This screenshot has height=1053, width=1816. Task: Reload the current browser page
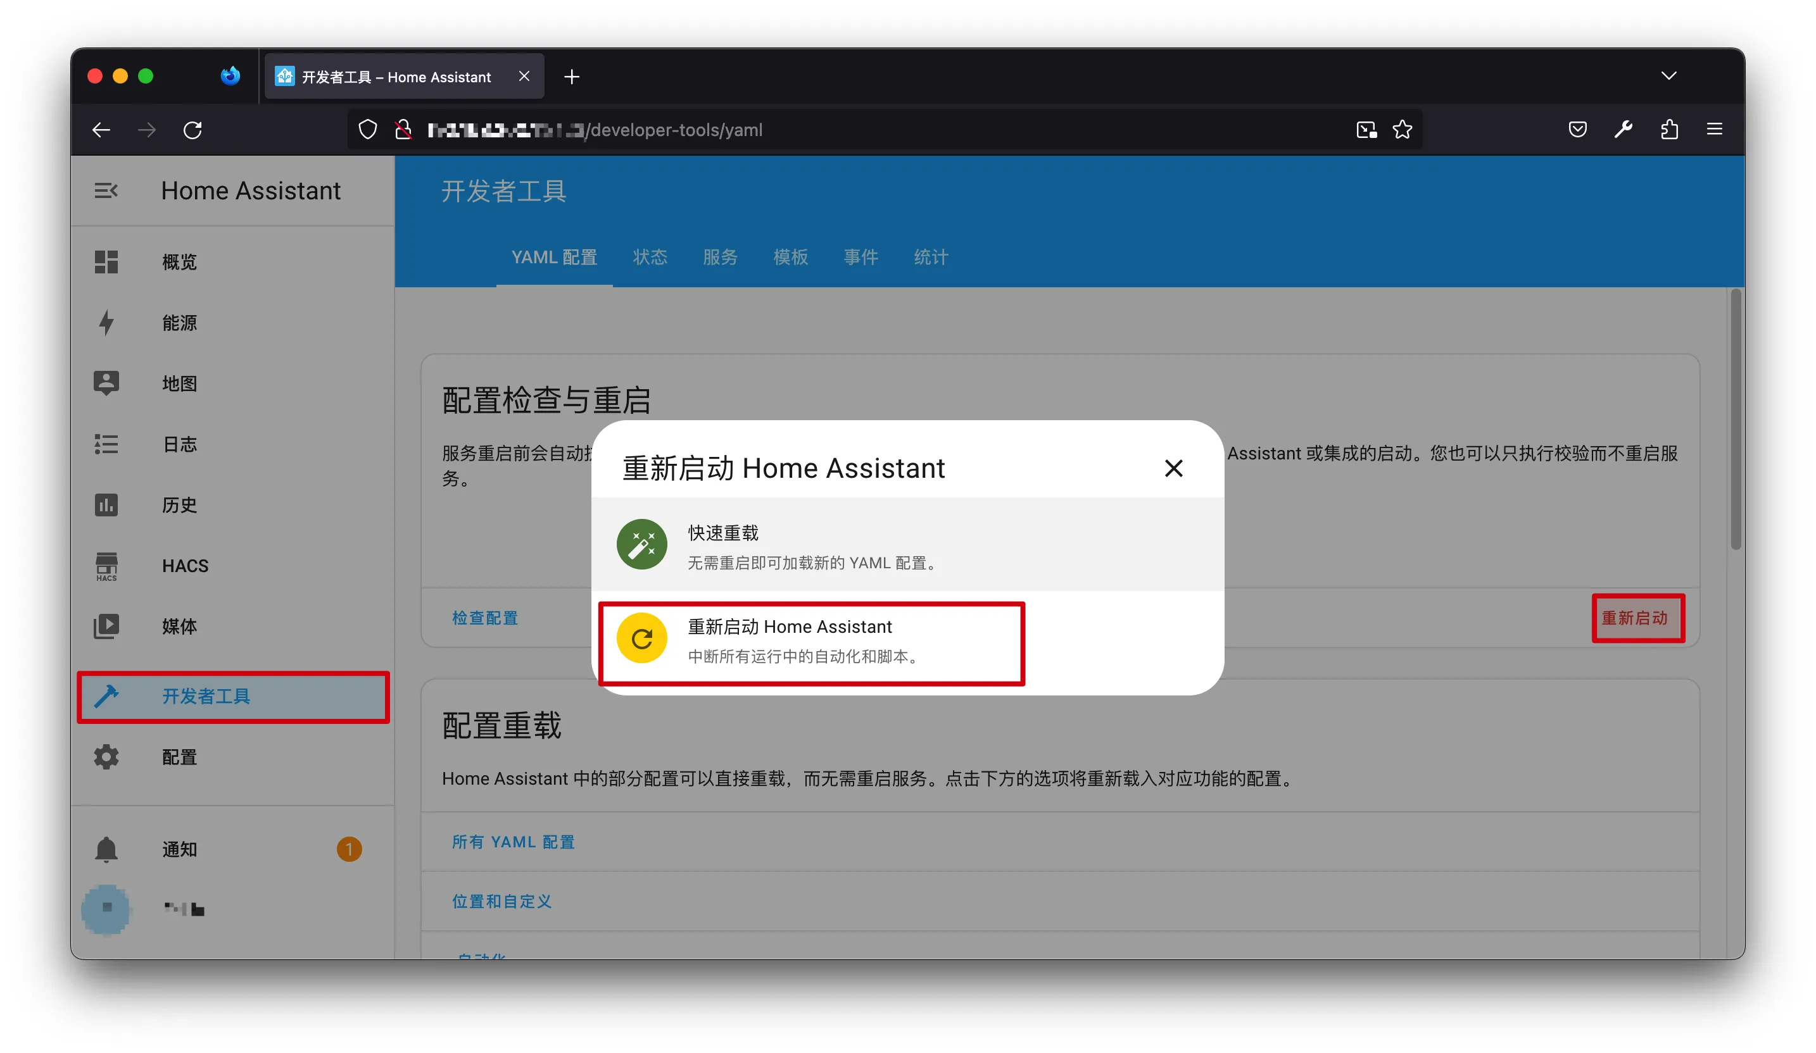point(192,130)
